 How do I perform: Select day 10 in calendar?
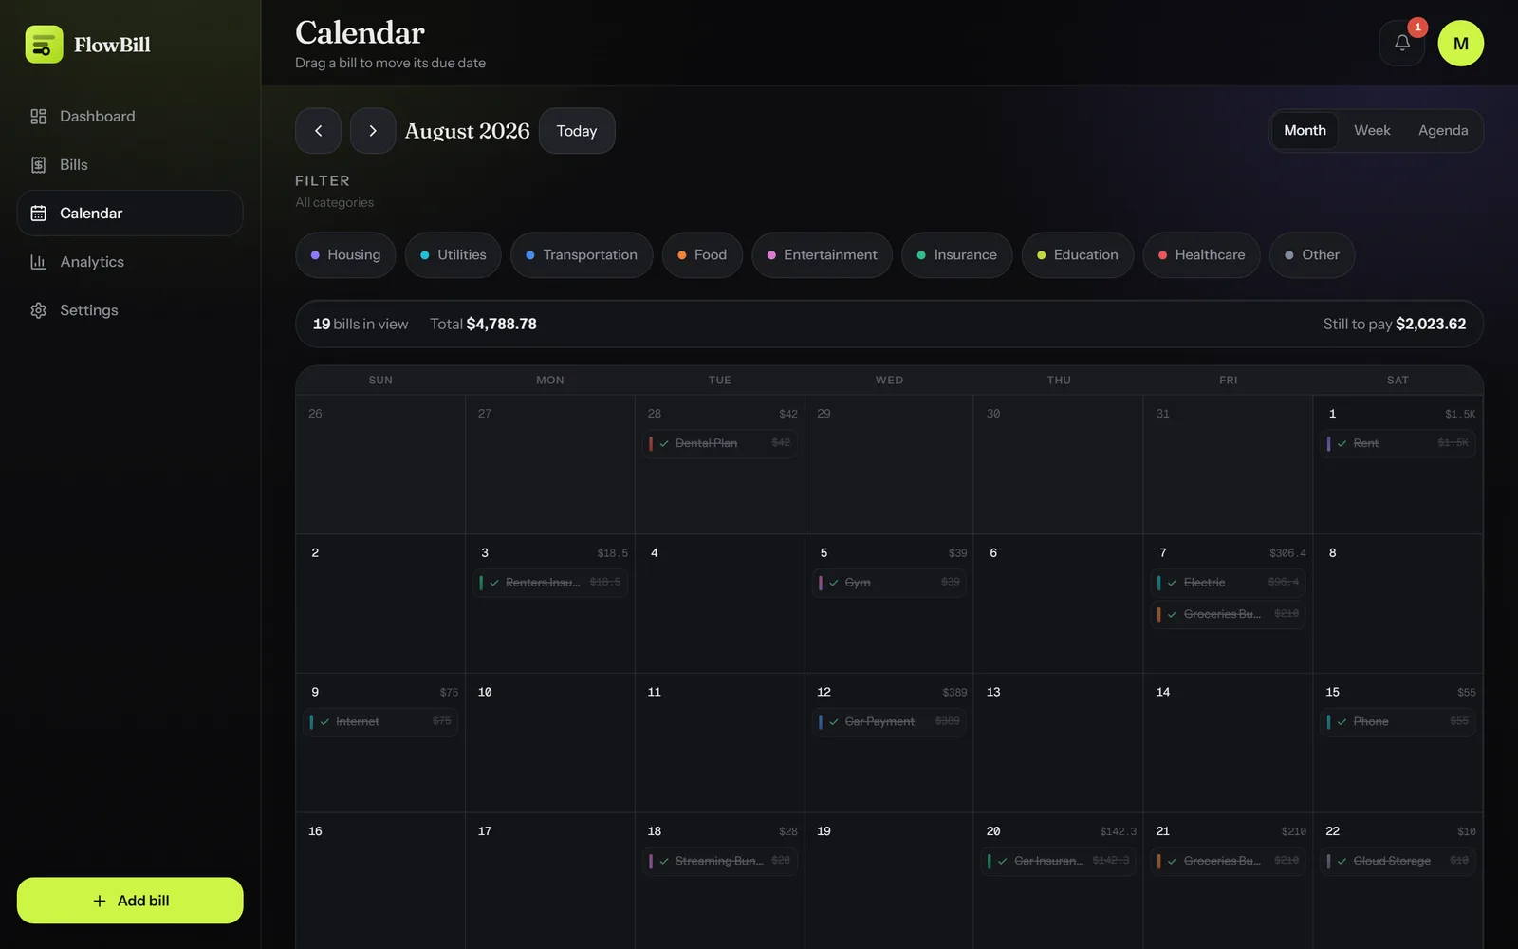pos(550,743)
